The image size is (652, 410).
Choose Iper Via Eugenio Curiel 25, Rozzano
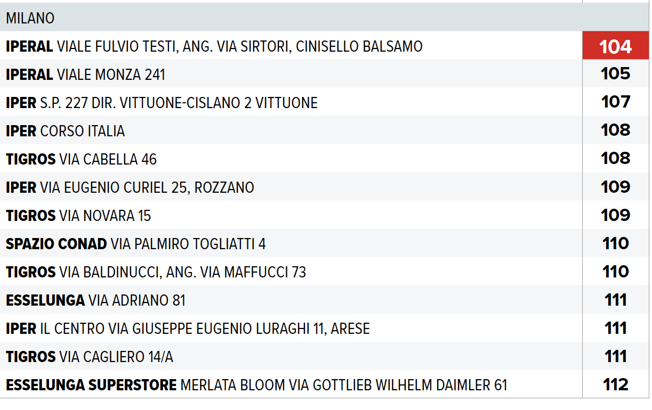(x=130, y=187)
